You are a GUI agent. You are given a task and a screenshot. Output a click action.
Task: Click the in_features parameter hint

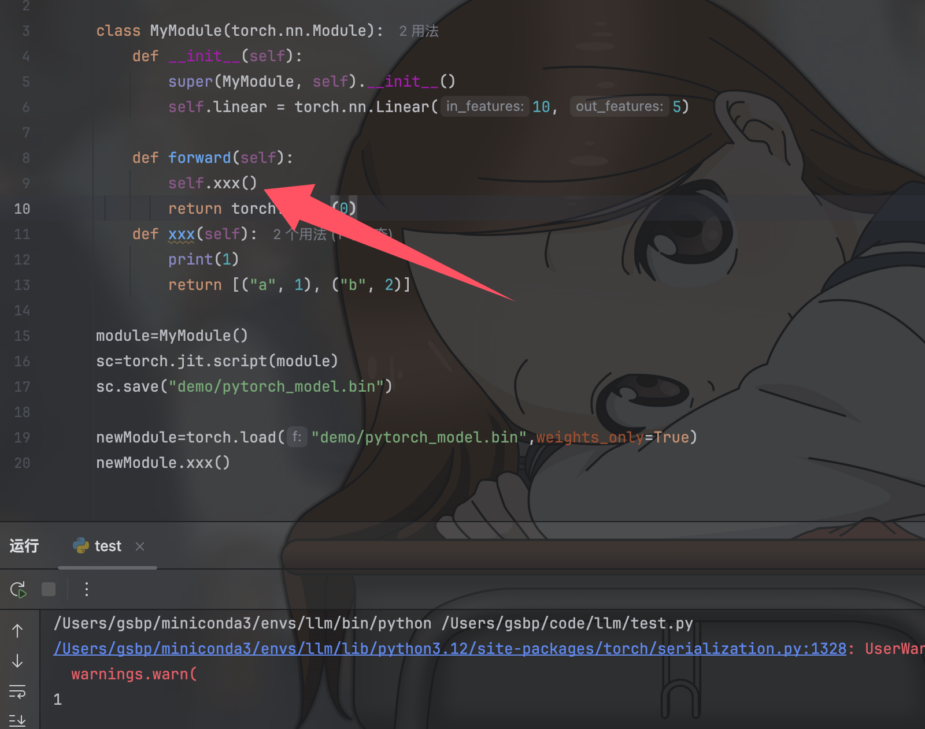click(485, 106)
